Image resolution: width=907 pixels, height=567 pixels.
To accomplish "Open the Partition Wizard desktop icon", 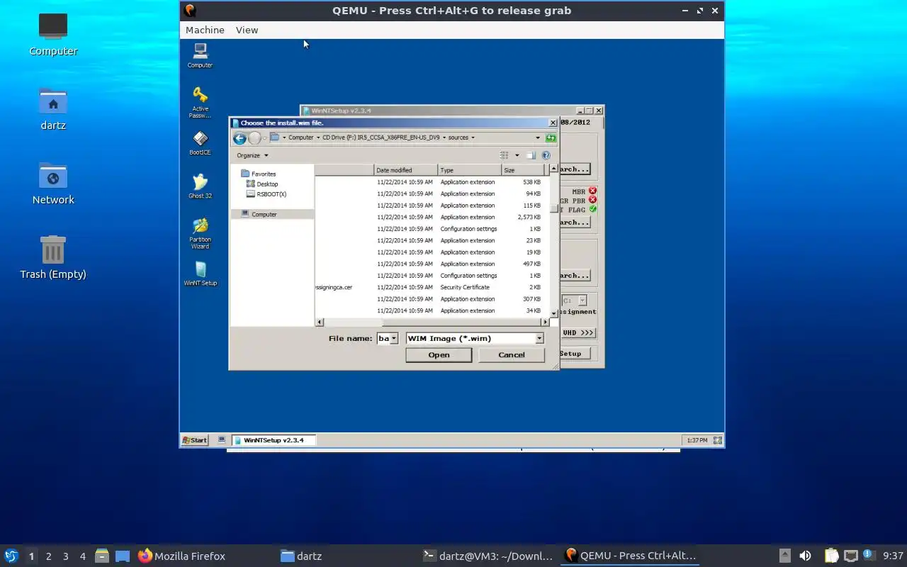I will pos(200,233).
